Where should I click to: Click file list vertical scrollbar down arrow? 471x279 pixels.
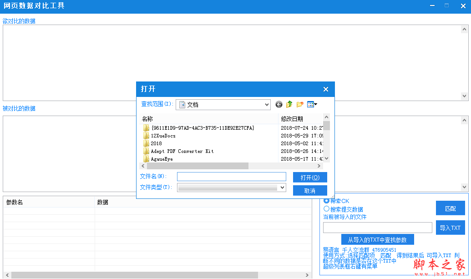pos(327,158)
